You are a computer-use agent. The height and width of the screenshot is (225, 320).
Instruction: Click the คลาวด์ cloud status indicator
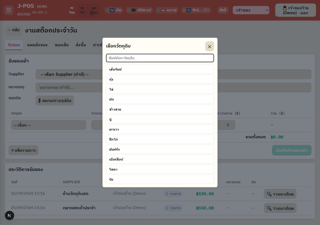pyautogui.click(x=167, y=10)
